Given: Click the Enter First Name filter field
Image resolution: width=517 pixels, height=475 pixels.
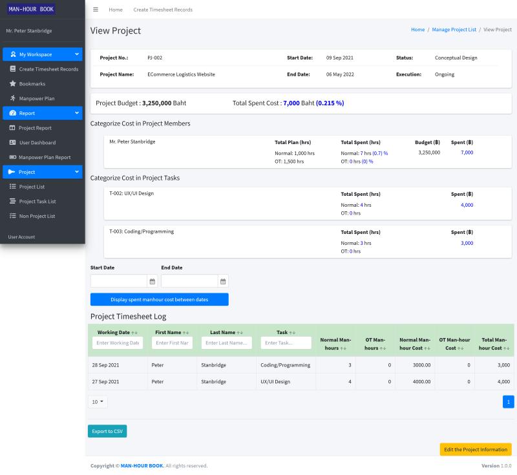Looking at the screenshot, I should pyautogui.click(x=172, y=343).
